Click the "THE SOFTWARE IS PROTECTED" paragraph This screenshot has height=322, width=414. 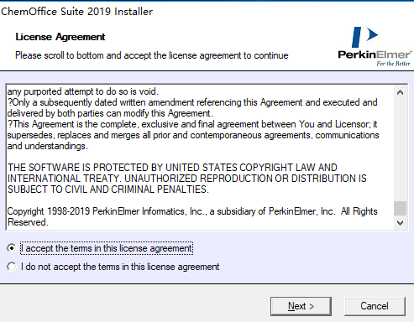pos(186,179)
